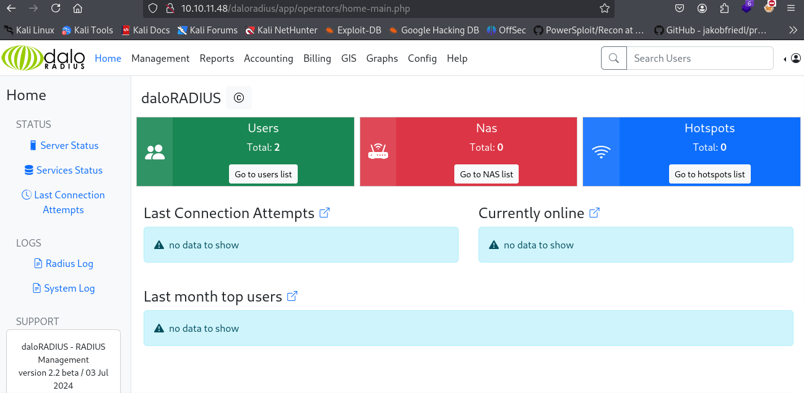The image size is (804, 393).
Task: Open the Graphs menu
Action: [x=382, y=58]
